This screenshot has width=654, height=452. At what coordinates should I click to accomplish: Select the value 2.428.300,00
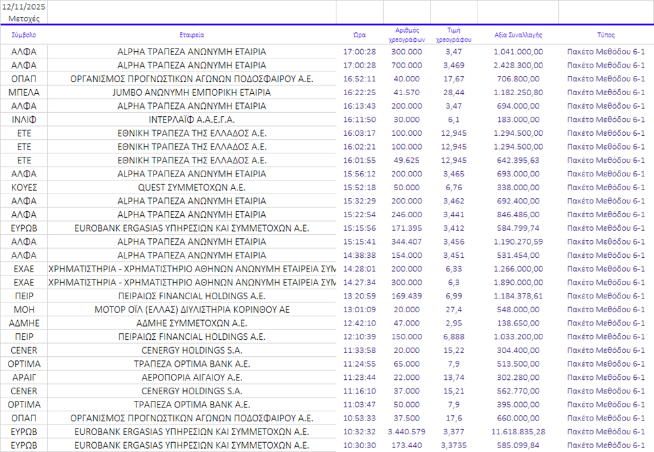tap(518, 66)
